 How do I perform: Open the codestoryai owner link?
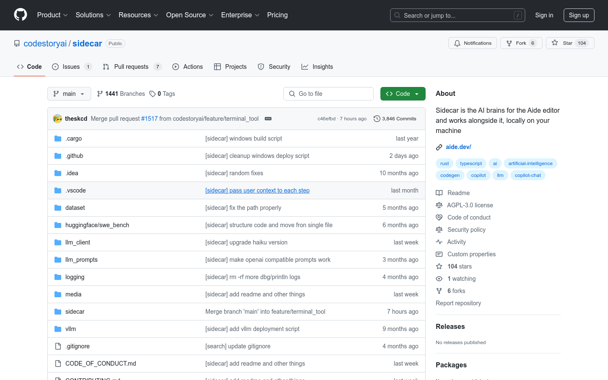[45, 43]
